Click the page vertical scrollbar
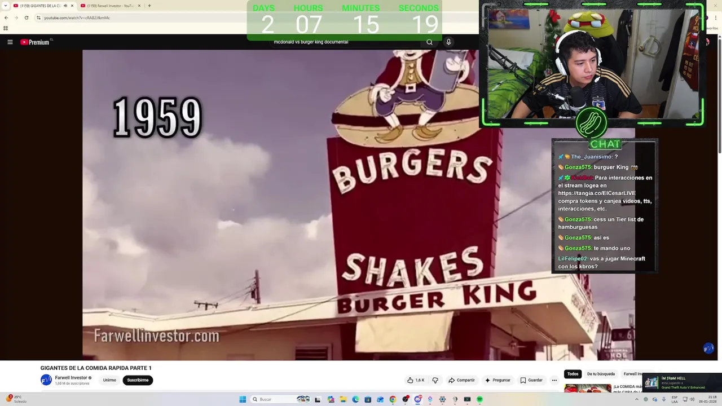722x406 pixels. 719,96
